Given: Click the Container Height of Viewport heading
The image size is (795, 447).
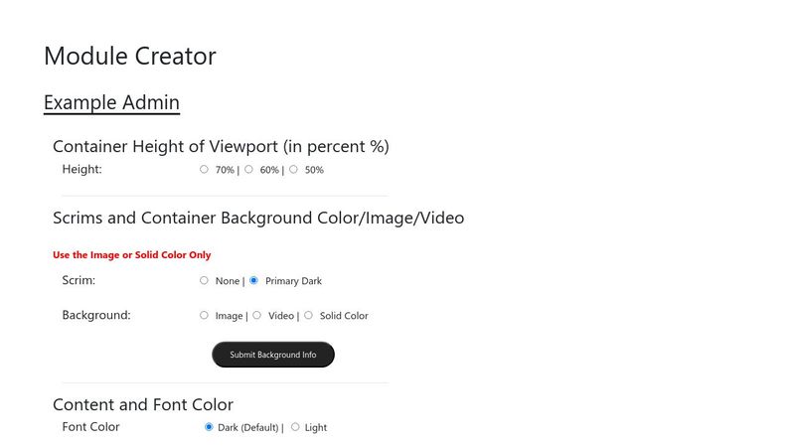Looking at the screenshot, I should [x=221, y=146].
